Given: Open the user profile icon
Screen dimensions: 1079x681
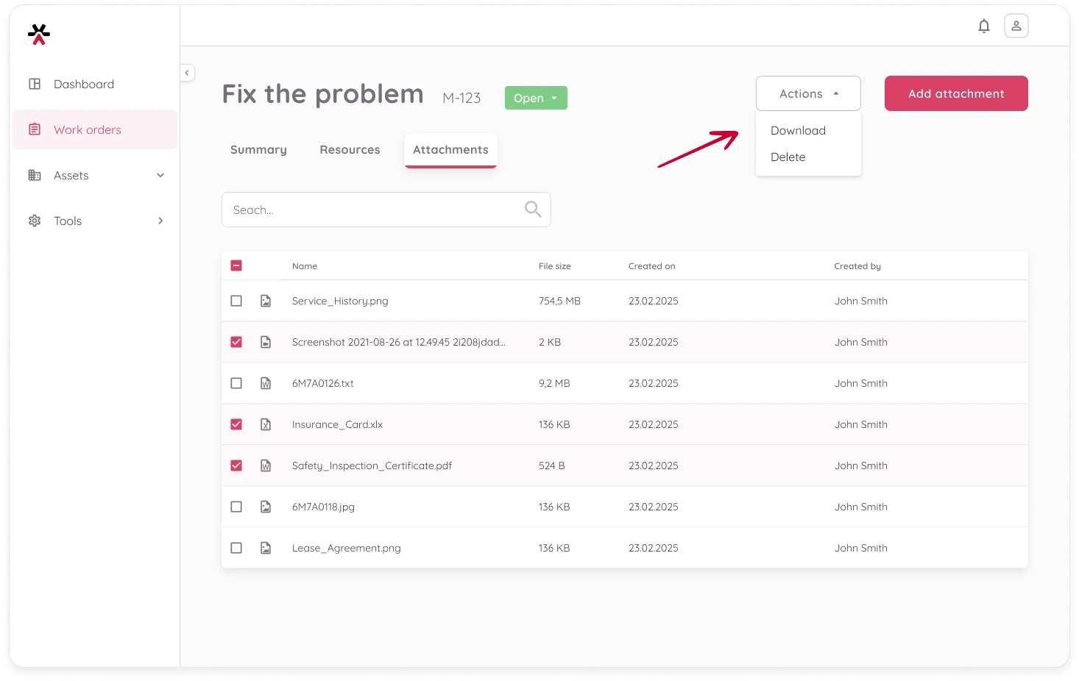Looking at the screenshot, I should [1016, 26].
